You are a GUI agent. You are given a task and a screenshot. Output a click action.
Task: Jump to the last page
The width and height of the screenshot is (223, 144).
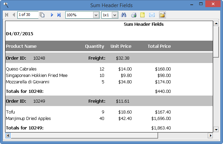tap(59, 15)
